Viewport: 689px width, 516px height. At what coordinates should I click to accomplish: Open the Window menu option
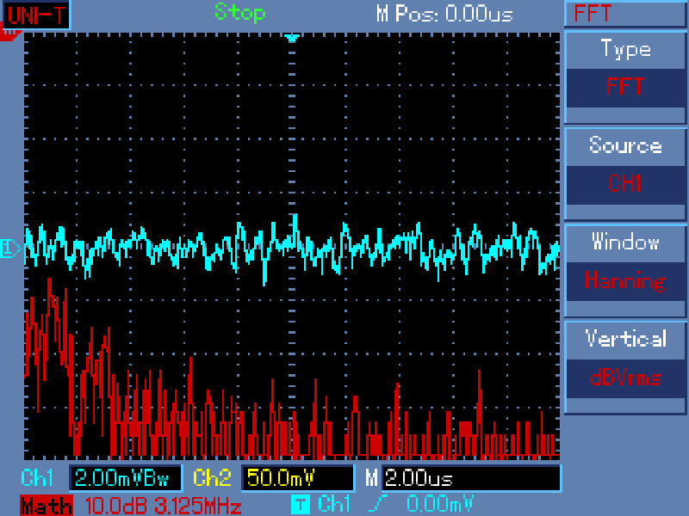625,242
